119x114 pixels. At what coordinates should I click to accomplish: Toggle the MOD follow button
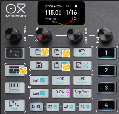point(61,80)
